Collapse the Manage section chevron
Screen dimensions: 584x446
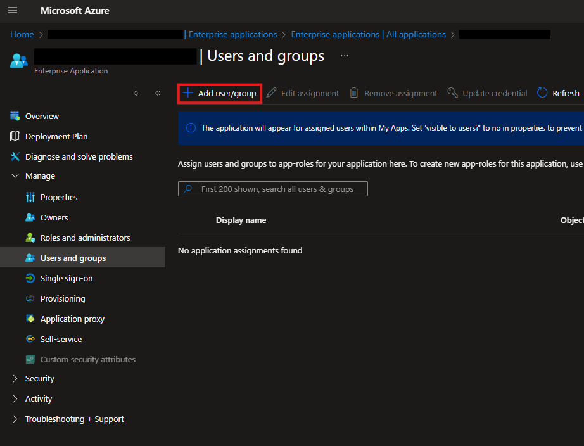click(x=15, y=175)
